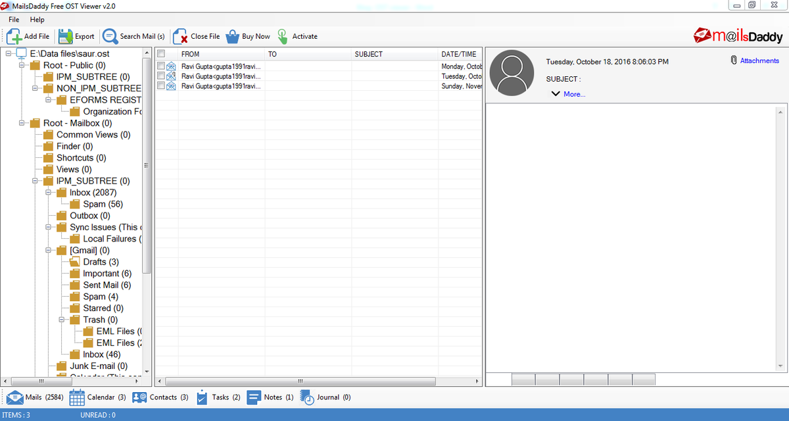This screenshot has height=421, width=789.
Task: Click the Activate icon on the toolbar
Action: (x=281, y=36)
